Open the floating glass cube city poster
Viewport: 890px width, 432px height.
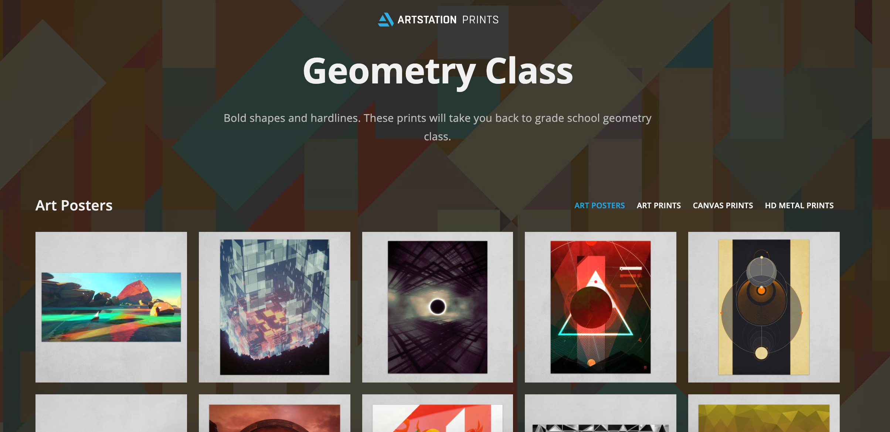click(x=275, y=307)
